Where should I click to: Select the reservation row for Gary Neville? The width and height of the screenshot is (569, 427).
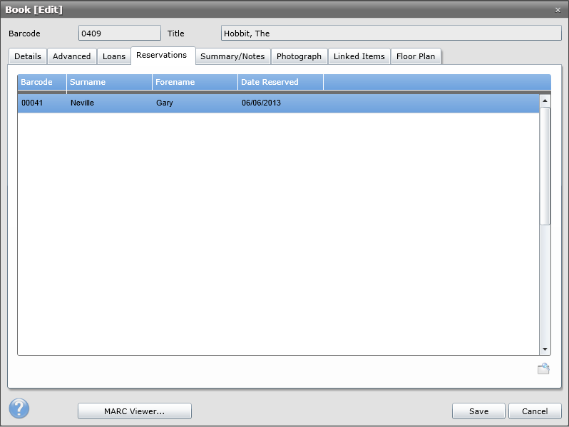[278, 103]
